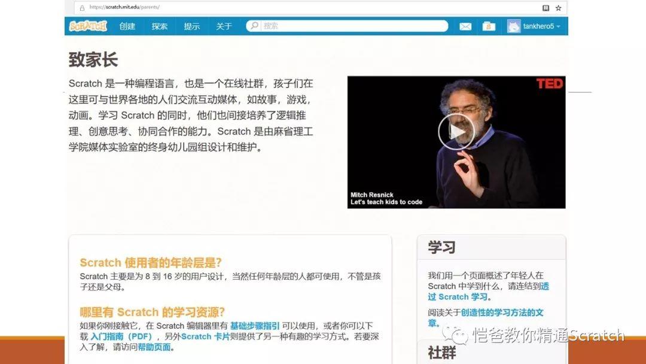Open the 帮助页面 link
This screenshot has width=646, height=364.
(x=154, y=347)
